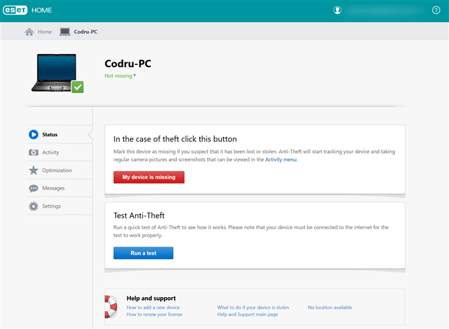
Task: Open the Settings section
Action: point(51,206)
